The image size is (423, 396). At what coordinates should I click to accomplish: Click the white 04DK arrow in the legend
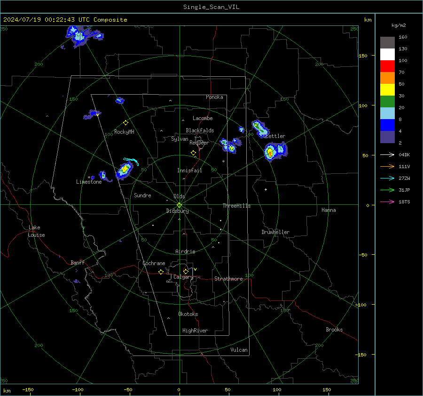[387, 155]
